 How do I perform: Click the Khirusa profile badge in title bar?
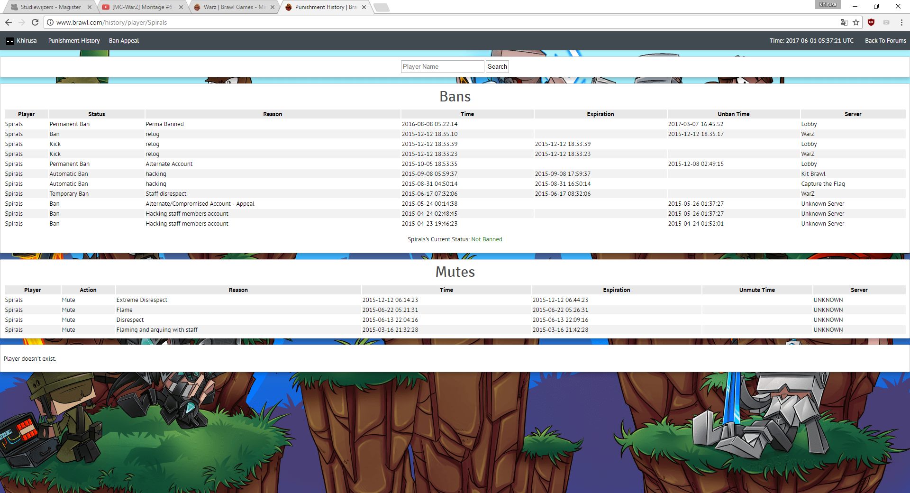828,5
